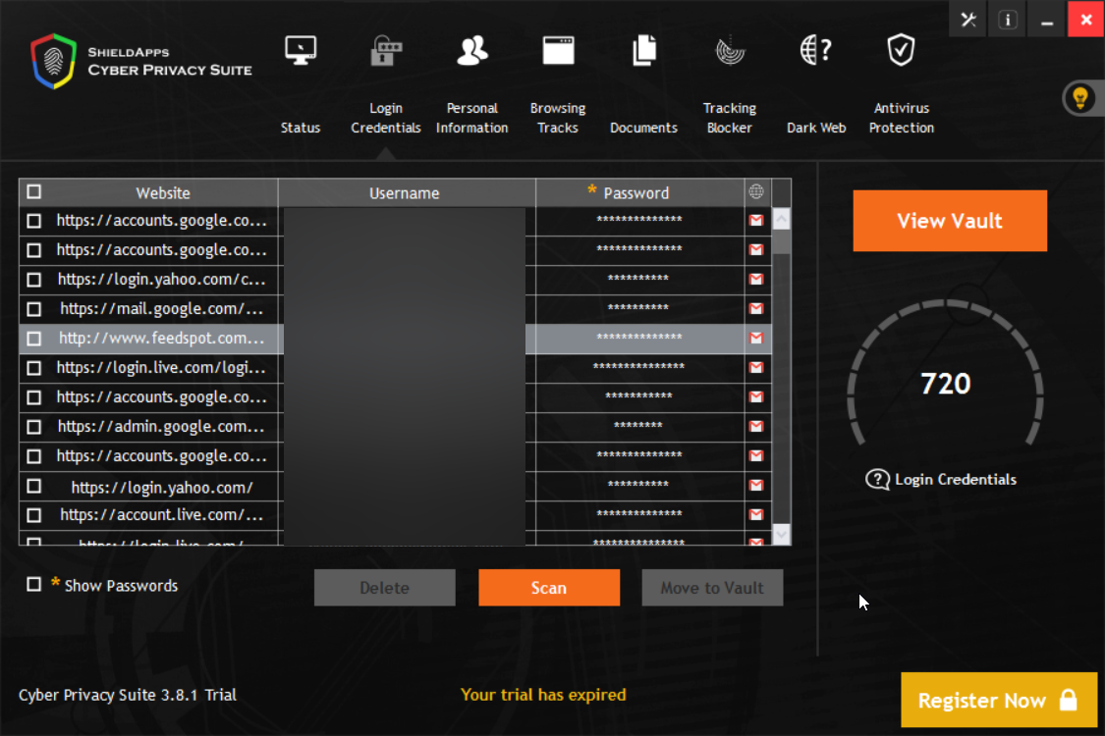Click password cell of admin.google.com row

click(x=639, y=426)
